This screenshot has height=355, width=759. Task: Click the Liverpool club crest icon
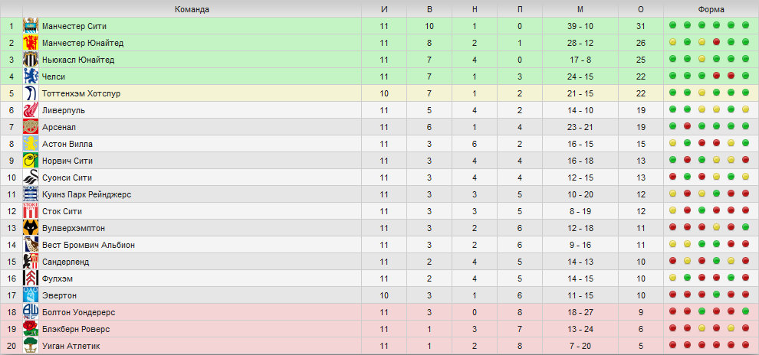coord(31,110)
